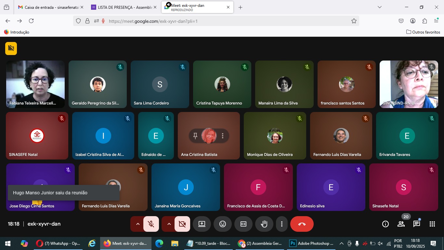Pin Ana Cristina Batista's tile
The image size is (444, 250).
pyautogui.click(x=195, y=136)
